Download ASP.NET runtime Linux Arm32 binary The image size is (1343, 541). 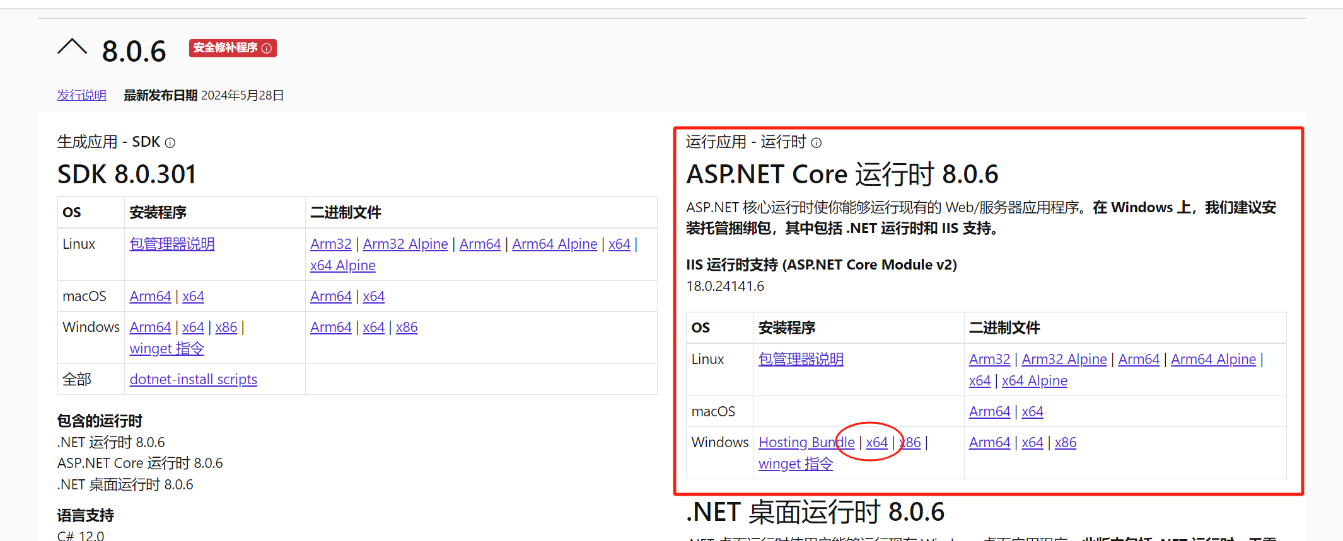[x=990, y=359]
